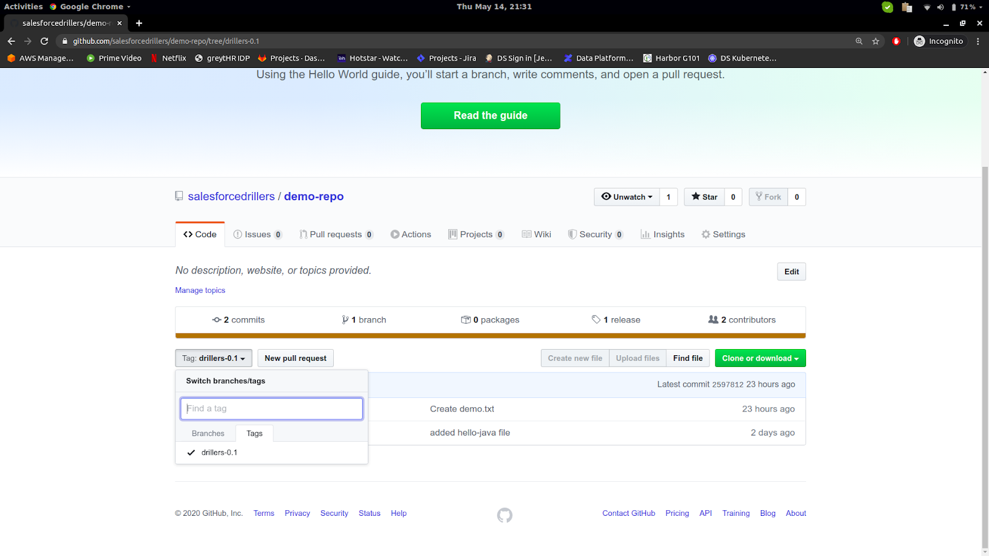Open latest commit 2597812
989x556 pixels.
[728, 384]
